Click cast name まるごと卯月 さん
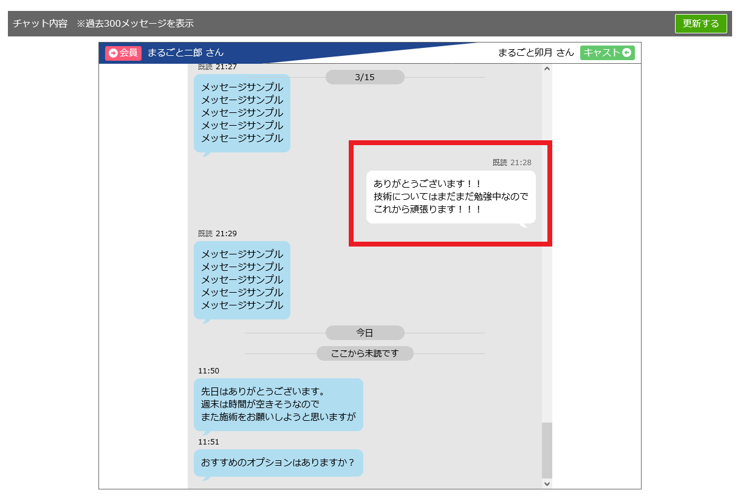 click(535, 53)
